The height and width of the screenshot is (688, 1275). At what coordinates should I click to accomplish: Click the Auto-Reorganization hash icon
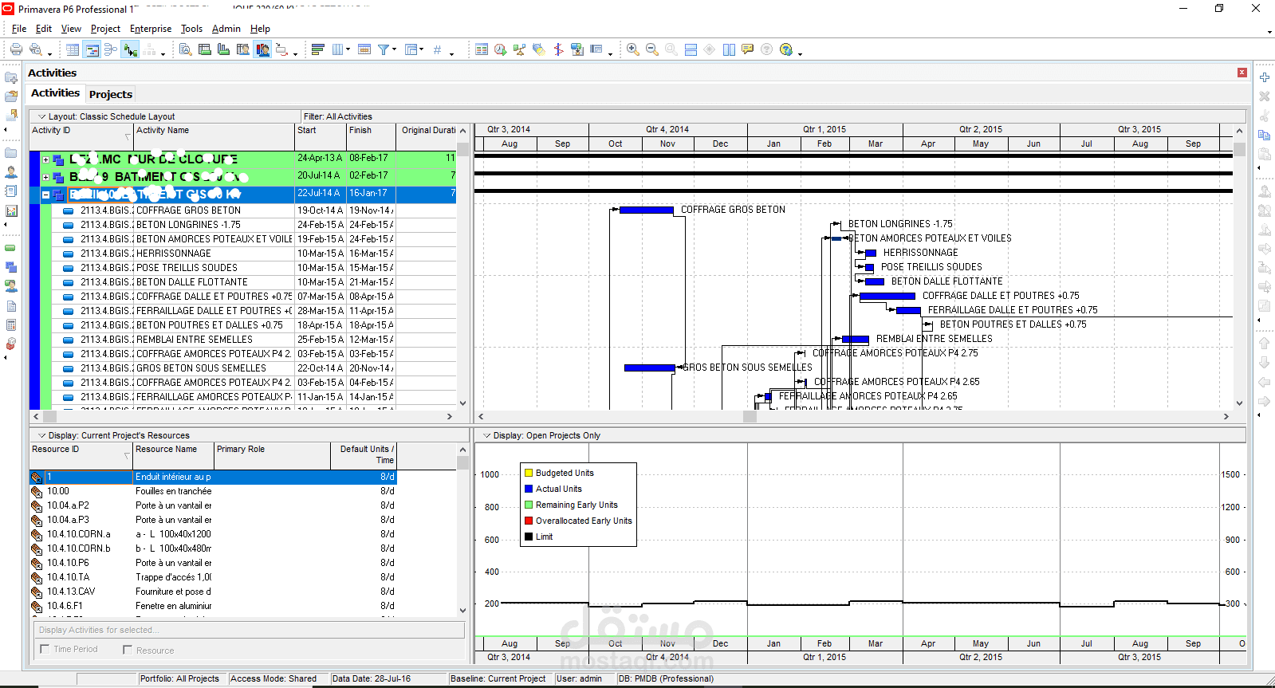click(x=437, y=49)
